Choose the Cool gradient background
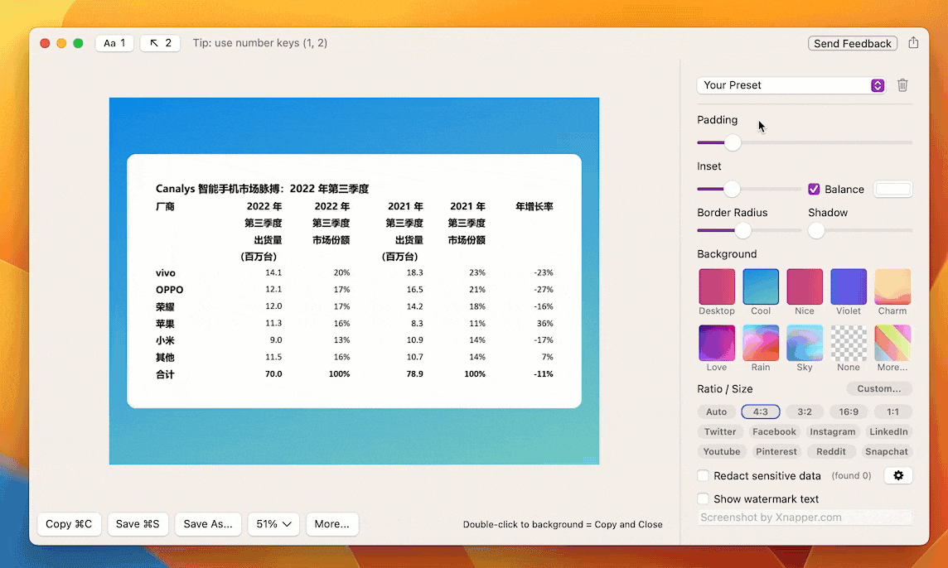The height and width of the screenshot is (568, 948). [x=761, y=286]
